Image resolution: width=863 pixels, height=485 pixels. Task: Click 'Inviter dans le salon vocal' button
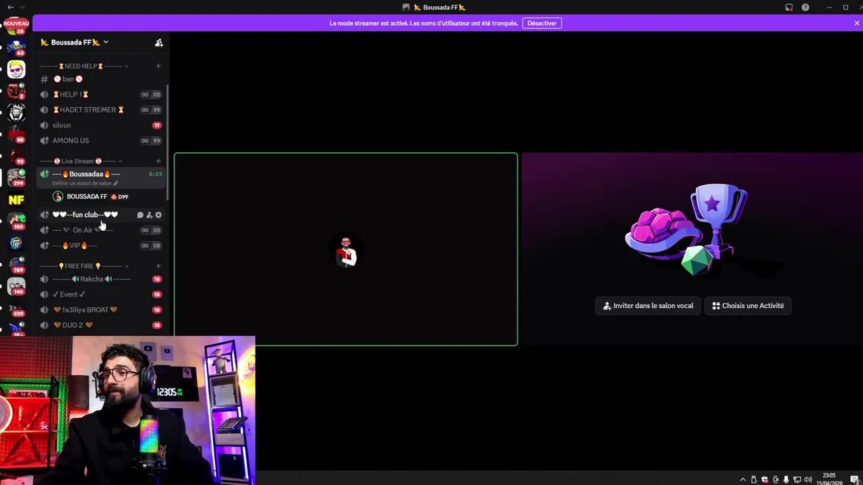648,306
